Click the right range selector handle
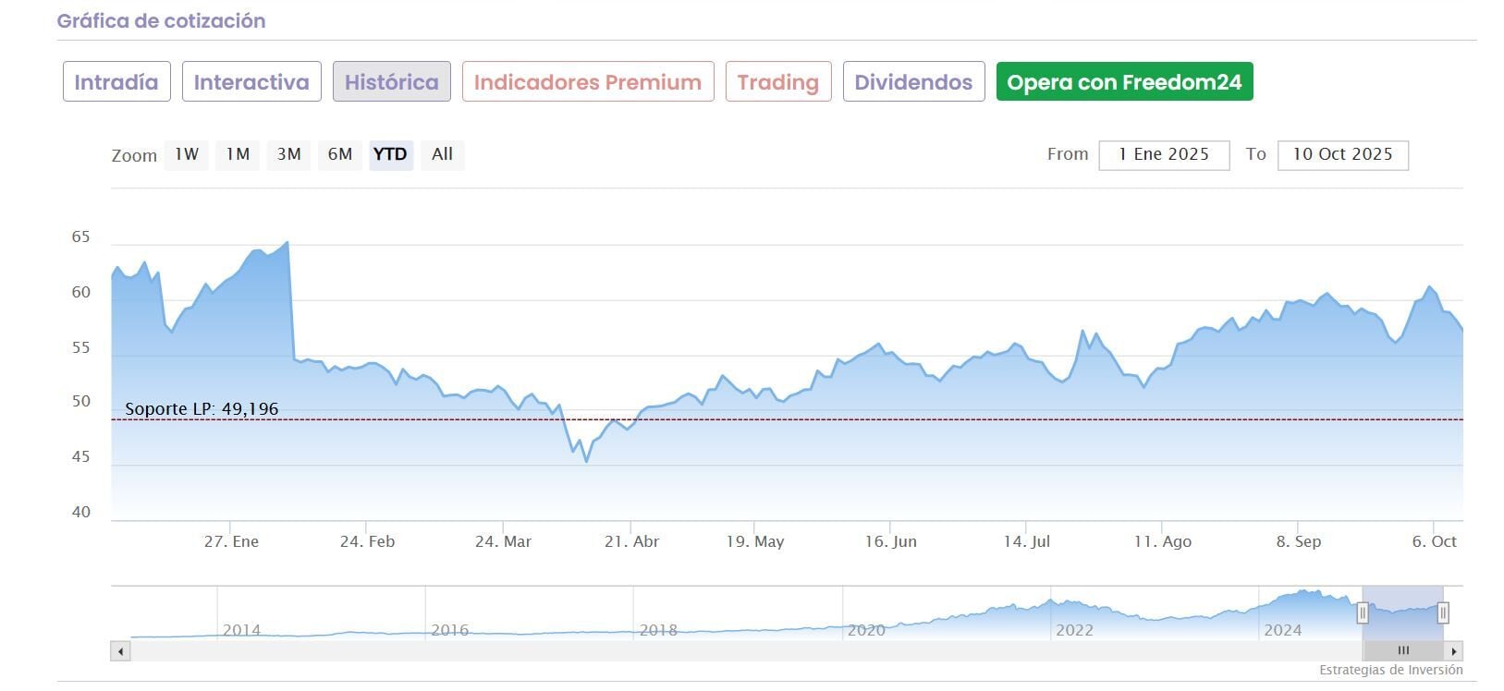 (1443, 612)
